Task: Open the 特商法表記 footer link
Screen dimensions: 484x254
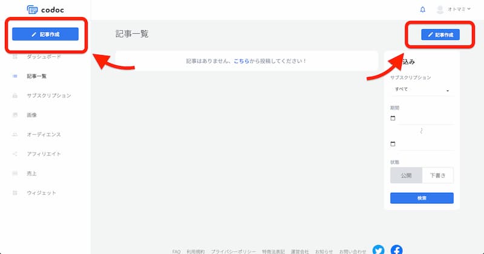Action: [x=273, y=252]
